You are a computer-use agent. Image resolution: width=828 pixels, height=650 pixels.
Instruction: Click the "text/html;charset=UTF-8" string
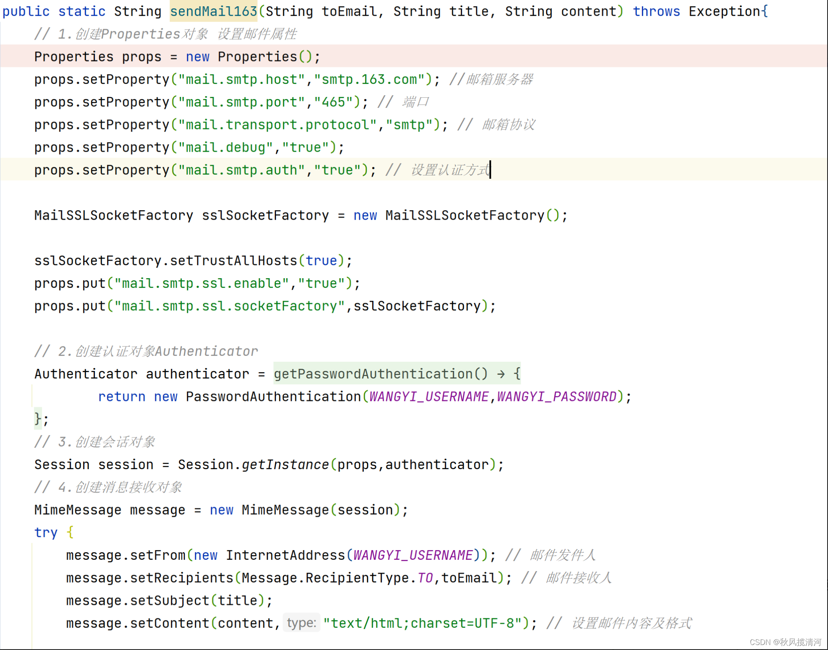pos(422,623)
